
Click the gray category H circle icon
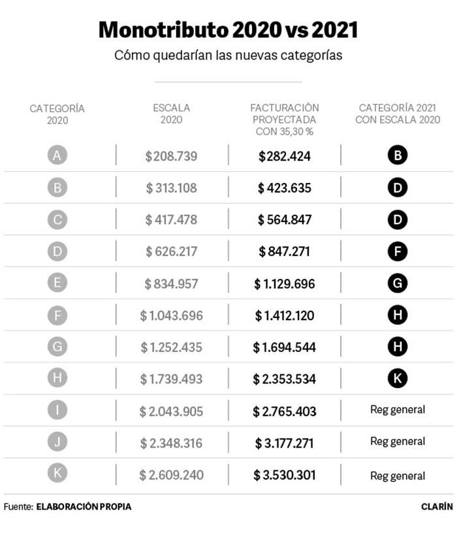pos(57,378)
